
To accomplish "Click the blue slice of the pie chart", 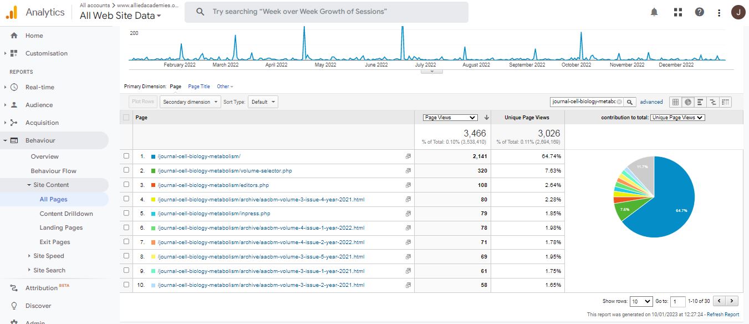I will pyautogui.click(x=665, y=205).
